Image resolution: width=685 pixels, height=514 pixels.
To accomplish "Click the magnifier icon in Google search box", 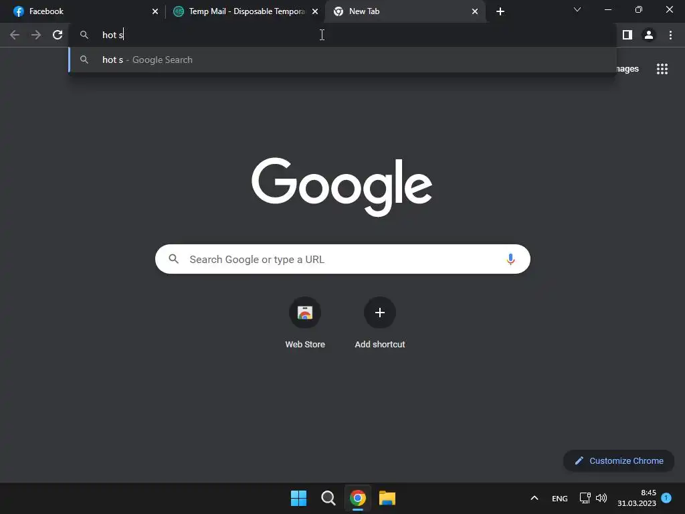I will (x=174, y=259).
